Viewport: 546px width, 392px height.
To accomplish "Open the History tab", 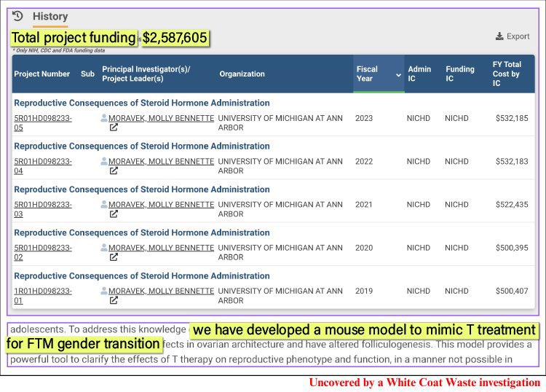I will [x=50, y=16].
